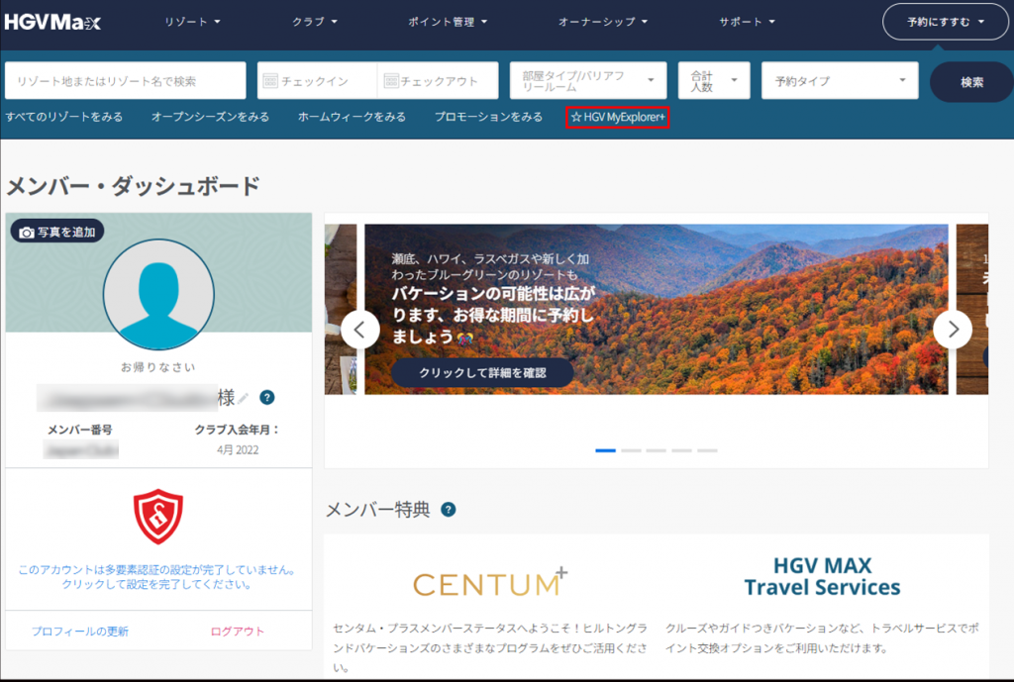Open the リゾート menu
The width and height of the screenshot is (1014, 682).
click(x=193, y=22)
